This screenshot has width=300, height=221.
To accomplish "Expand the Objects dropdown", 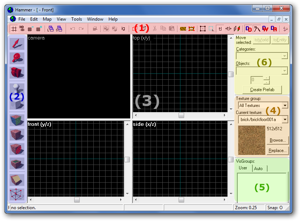I will point(284,71).
